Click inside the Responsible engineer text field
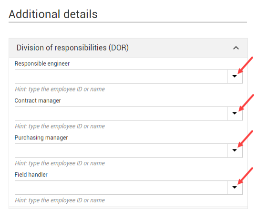257x209 pixels. [121, 77]
